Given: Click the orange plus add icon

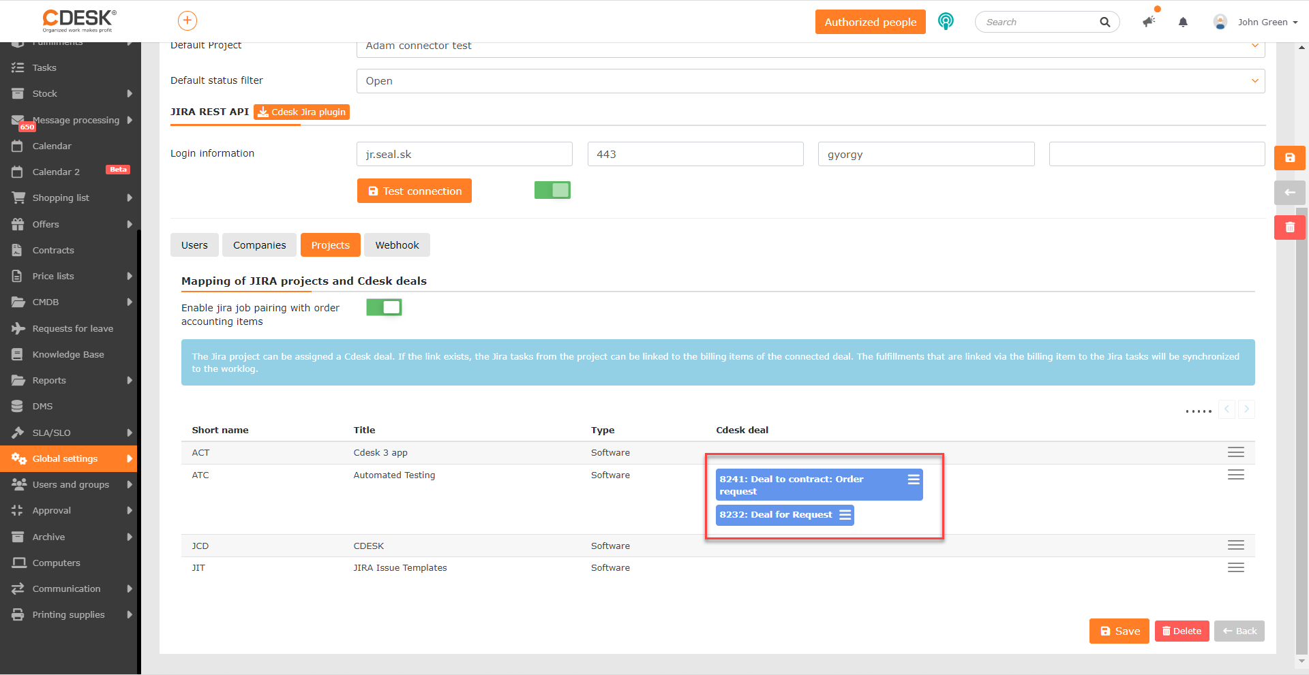Looking at the screenshot, I should [x=187, y=21].
